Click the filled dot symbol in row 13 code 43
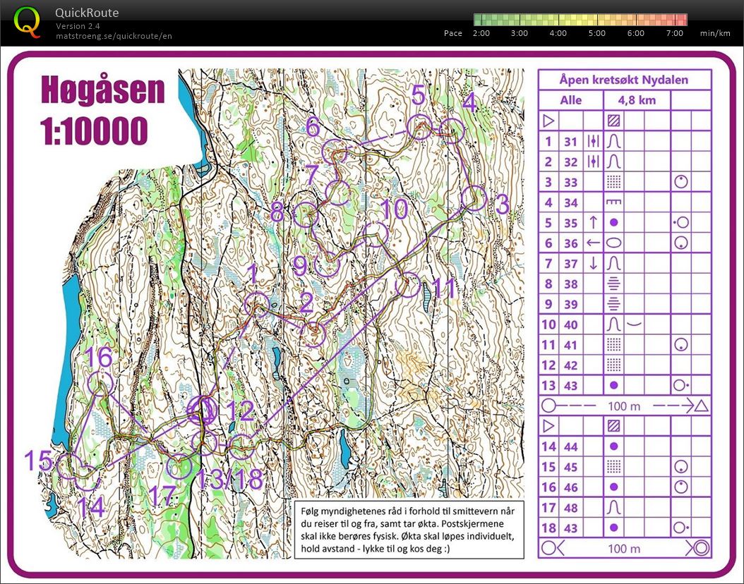Screen dimensions: 744x584 613,385
